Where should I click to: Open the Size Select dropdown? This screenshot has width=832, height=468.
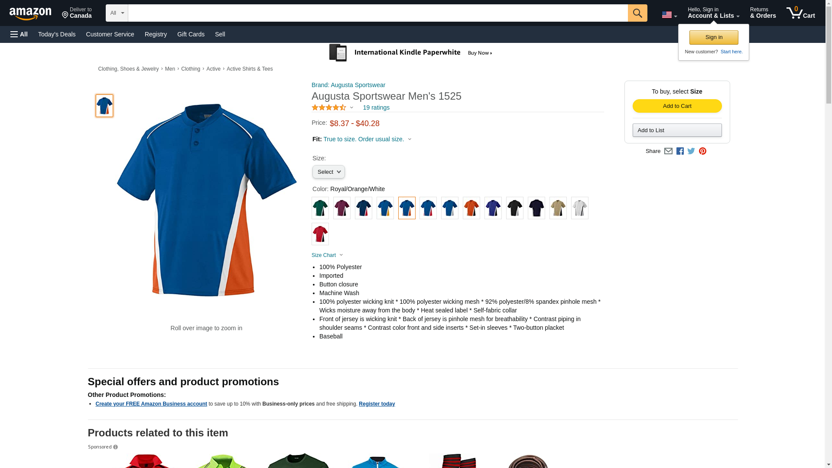coord(328,172)
